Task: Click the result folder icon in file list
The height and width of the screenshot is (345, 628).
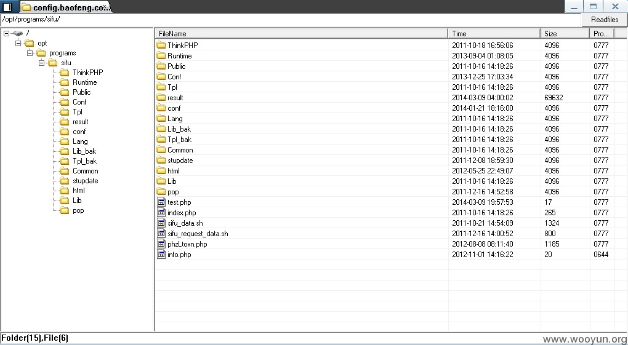Action: coord(161,97)
